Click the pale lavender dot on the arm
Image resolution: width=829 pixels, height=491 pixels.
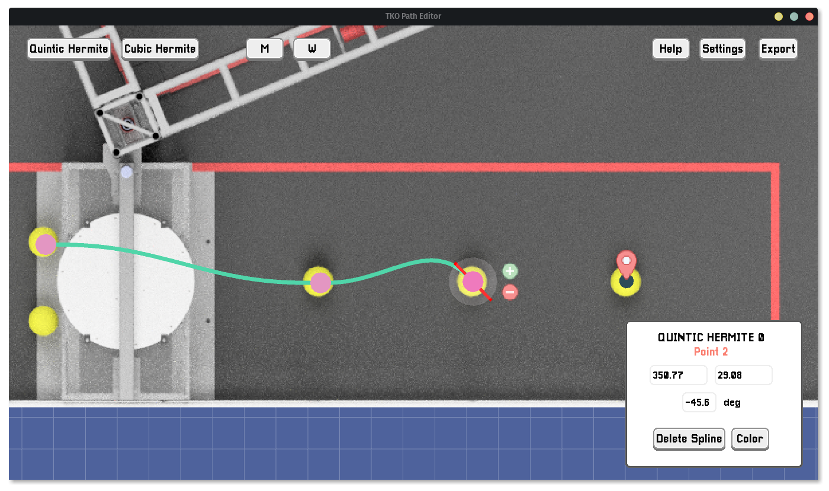coord(126,172)
